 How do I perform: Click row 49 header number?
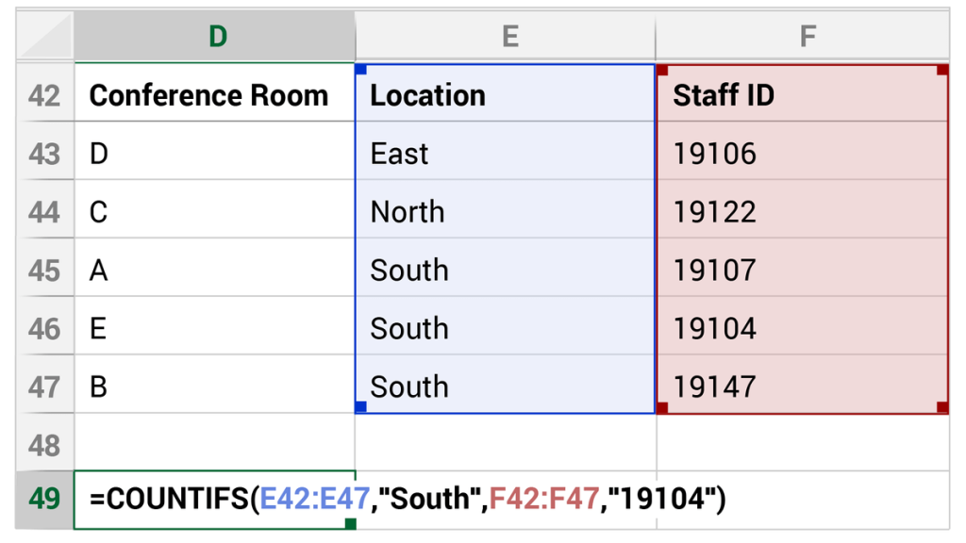pos(44,499)
